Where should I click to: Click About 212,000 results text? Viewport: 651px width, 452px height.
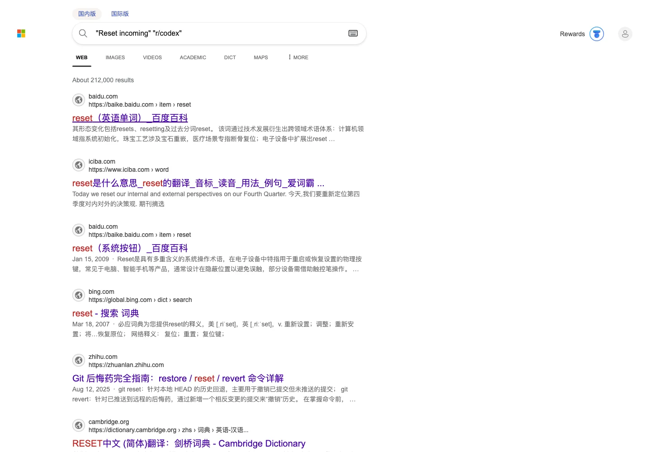tap(103, 80)
